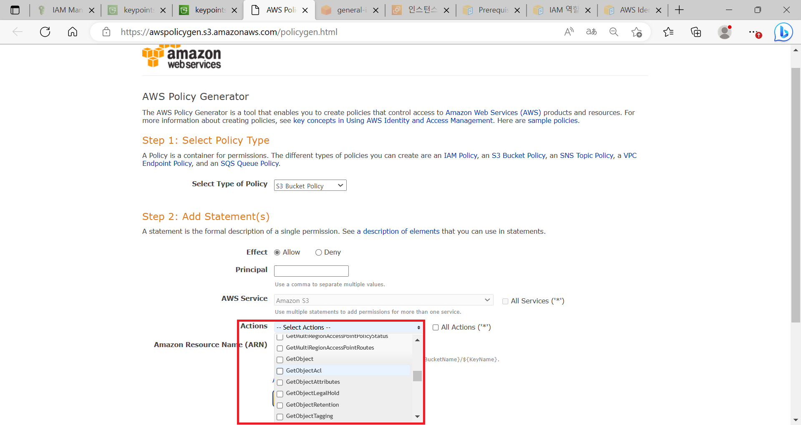Viewport: 801px width, 425px height.
Task: Click the address bar URL
Action: [229, 32]
